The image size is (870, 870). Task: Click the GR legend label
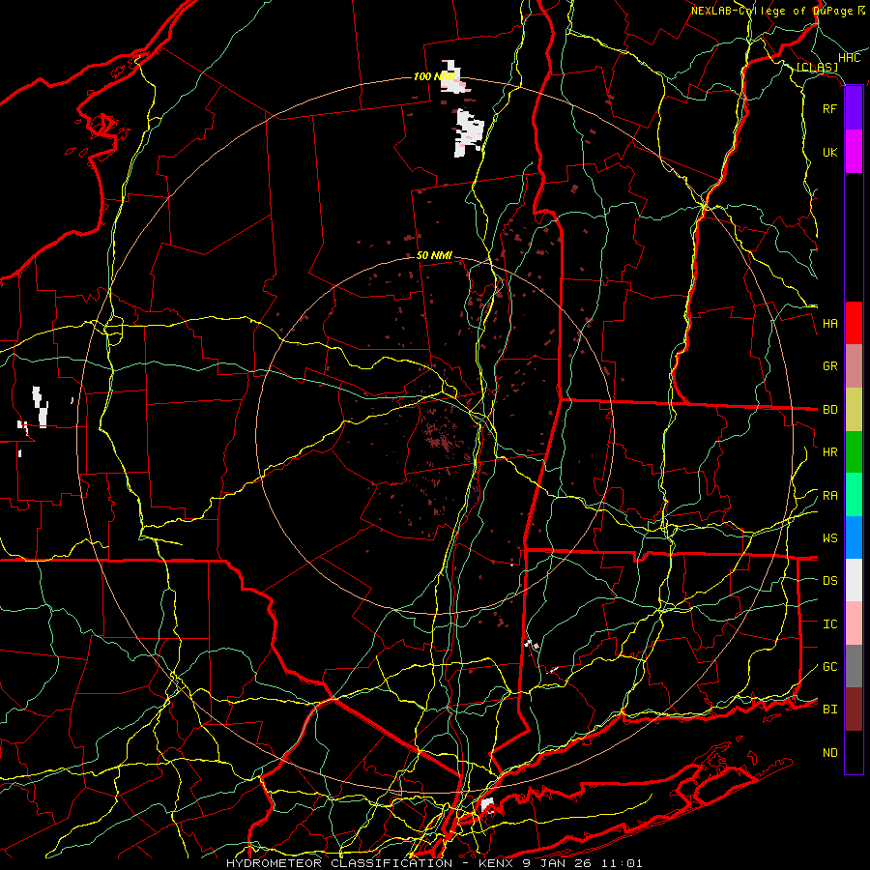(830, 366)
